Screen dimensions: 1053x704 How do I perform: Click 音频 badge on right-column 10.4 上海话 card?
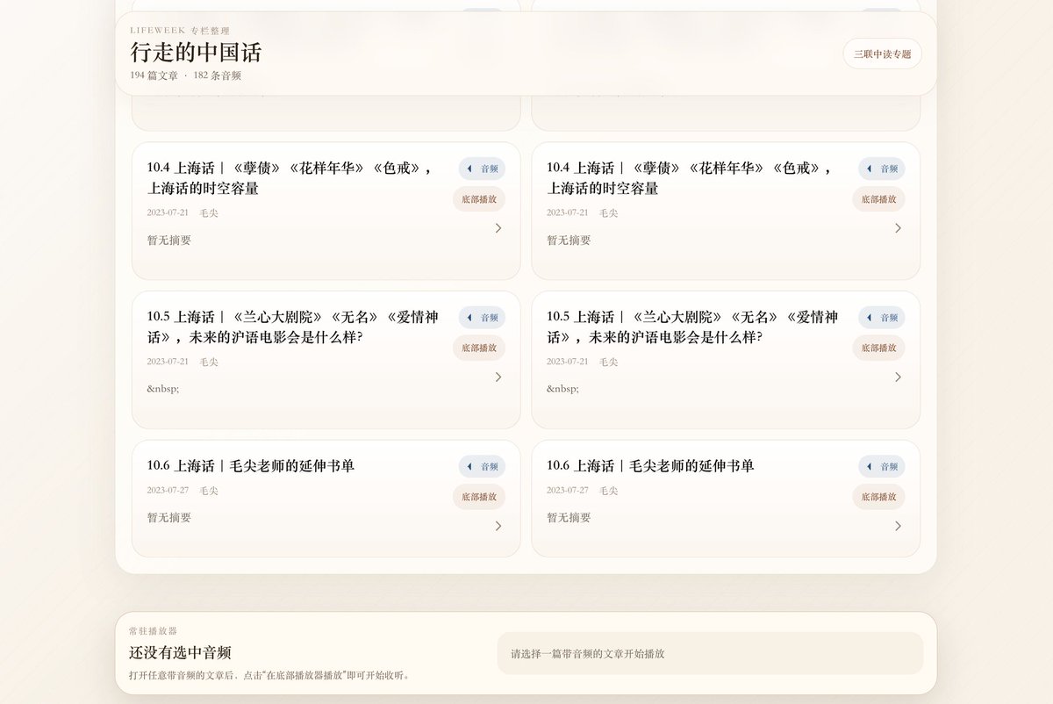click(881, 169)
